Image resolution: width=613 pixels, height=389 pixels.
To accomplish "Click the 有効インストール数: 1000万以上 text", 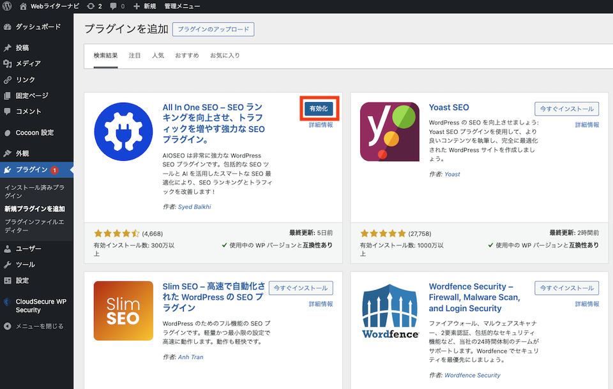I will coord(402,249).
